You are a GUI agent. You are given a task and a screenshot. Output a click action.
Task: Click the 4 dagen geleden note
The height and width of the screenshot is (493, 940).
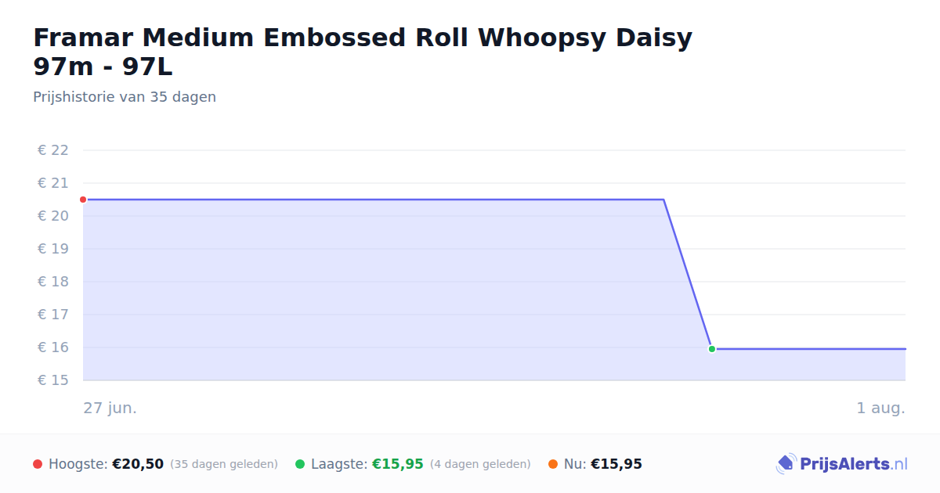pyautogui.click(x=480, y=464)
